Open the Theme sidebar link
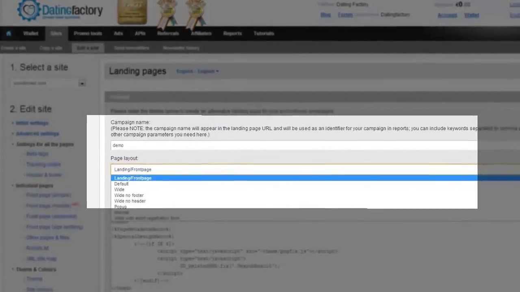Screen dimensions: 520x292 coord(34,279)
